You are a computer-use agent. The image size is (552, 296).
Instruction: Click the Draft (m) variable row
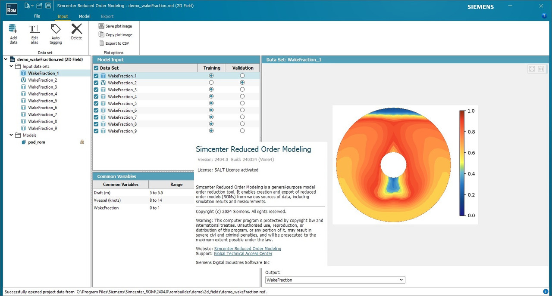coord(143,193)
